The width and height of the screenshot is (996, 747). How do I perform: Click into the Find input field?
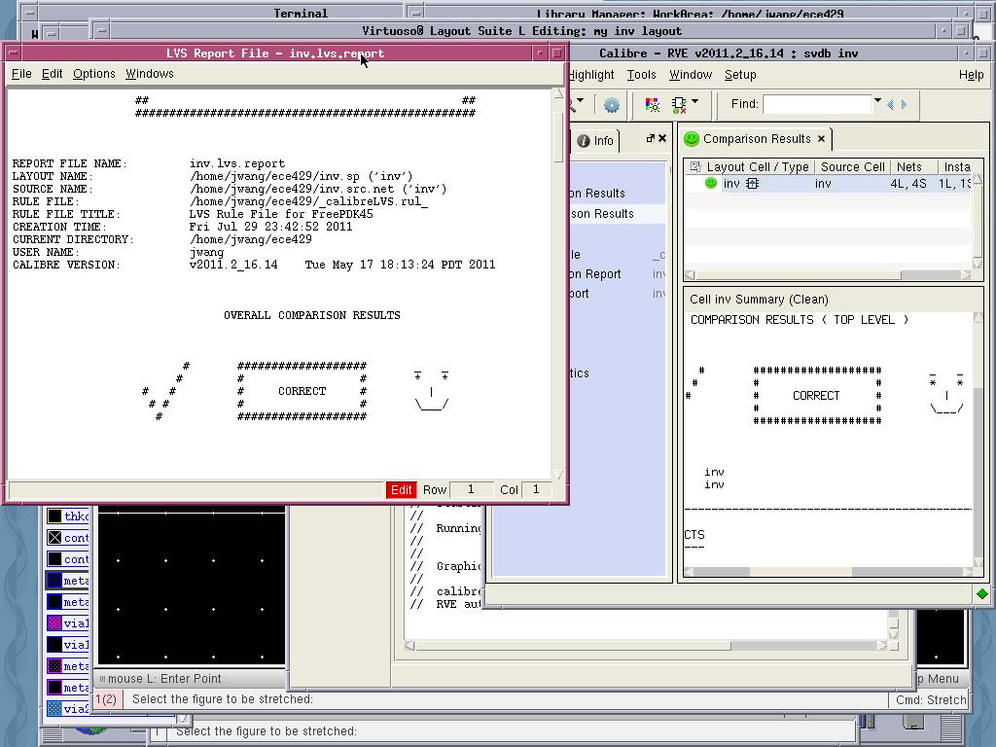pos(817,104)
